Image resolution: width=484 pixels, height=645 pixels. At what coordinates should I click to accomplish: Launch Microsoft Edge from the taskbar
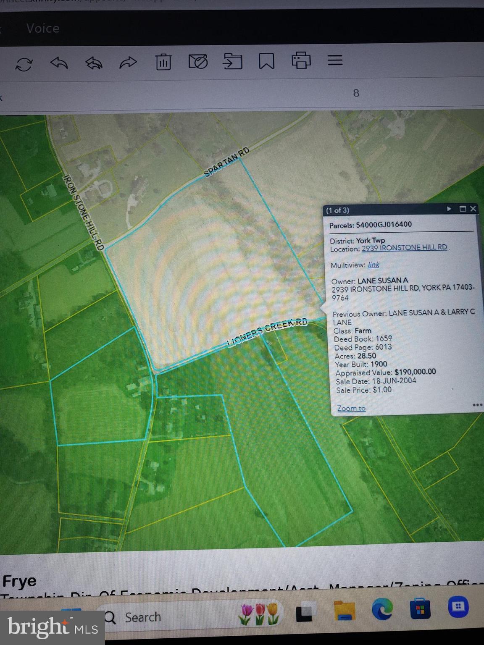pos(382,608)
